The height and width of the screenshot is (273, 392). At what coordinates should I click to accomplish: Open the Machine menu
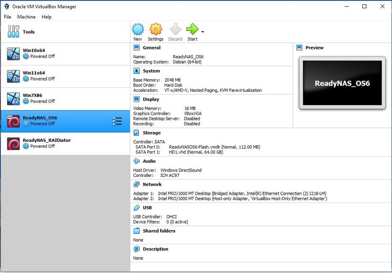pyautogui.click(x=26, y=17)
